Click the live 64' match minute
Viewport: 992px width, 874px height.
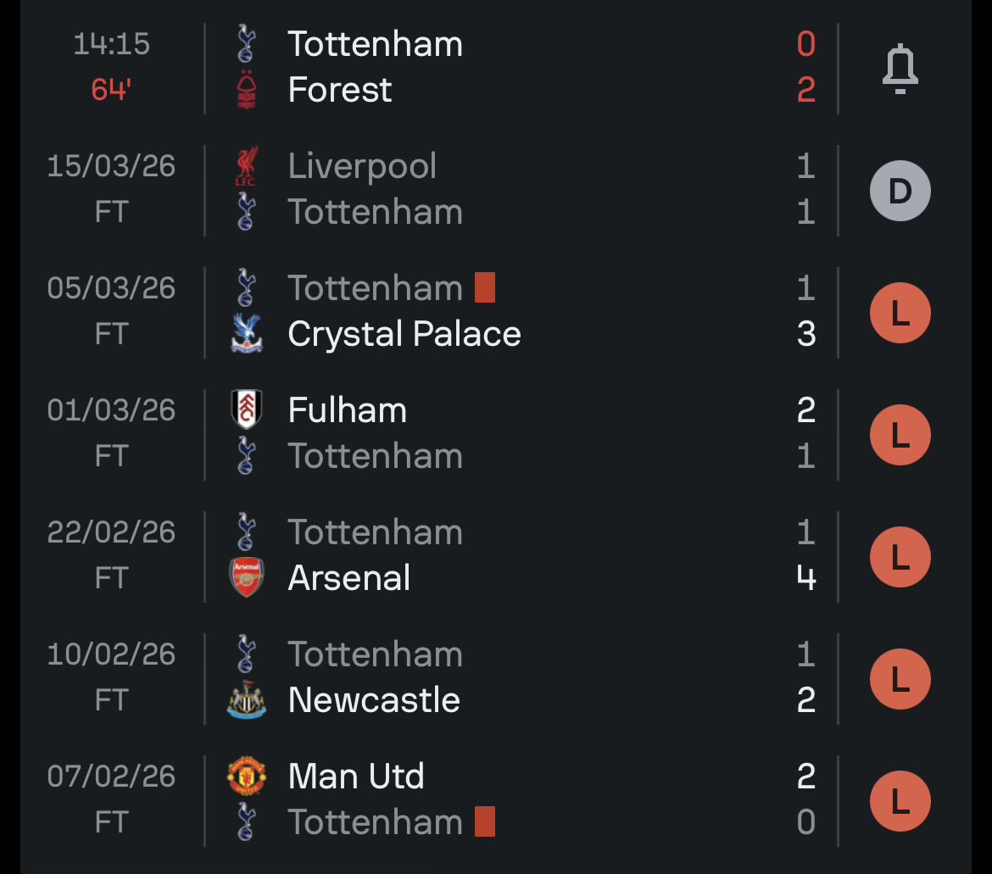[x=111, y=90]
